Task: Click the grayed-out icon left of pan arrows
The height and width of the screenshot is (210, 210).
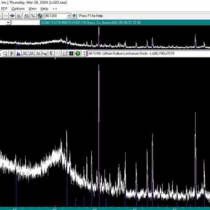Action: click(6, 16)
